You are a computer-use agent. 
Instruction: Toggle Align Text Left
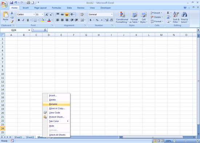coord(58,20)
